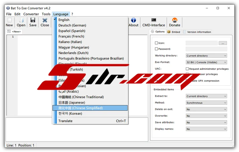The height and width of the screenshot is (152, 239).
Task: Launch the CMD-Interface toolbar icon
Action: pos(154,20)
